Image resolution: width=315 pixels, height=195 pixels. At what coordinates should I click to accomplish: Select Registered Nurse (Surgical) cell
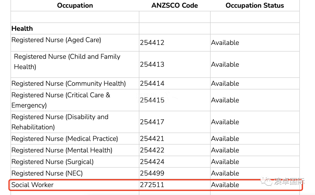[52, 162]
